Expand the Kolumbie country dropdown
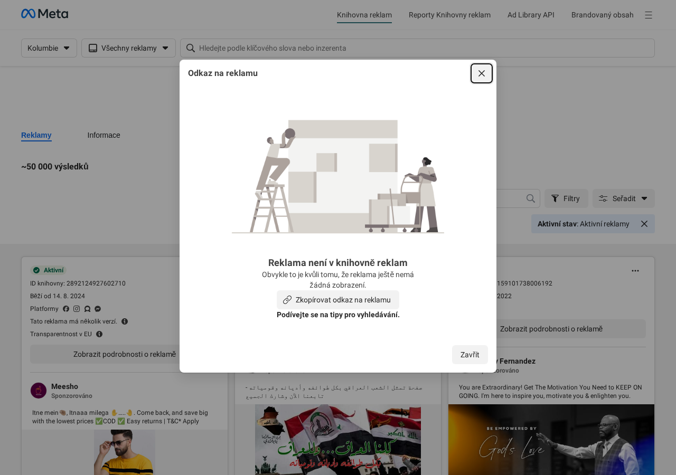This screenshot has width=676, height=475. coord(49,48)
